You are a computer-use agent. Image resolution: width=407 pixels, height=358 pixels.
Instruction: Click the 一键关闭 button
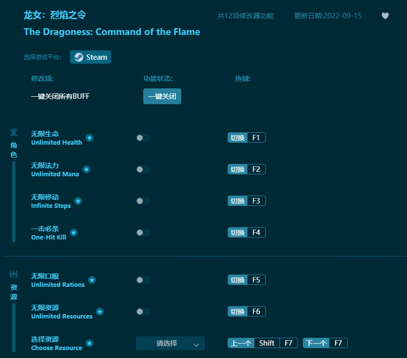point(162,96)
